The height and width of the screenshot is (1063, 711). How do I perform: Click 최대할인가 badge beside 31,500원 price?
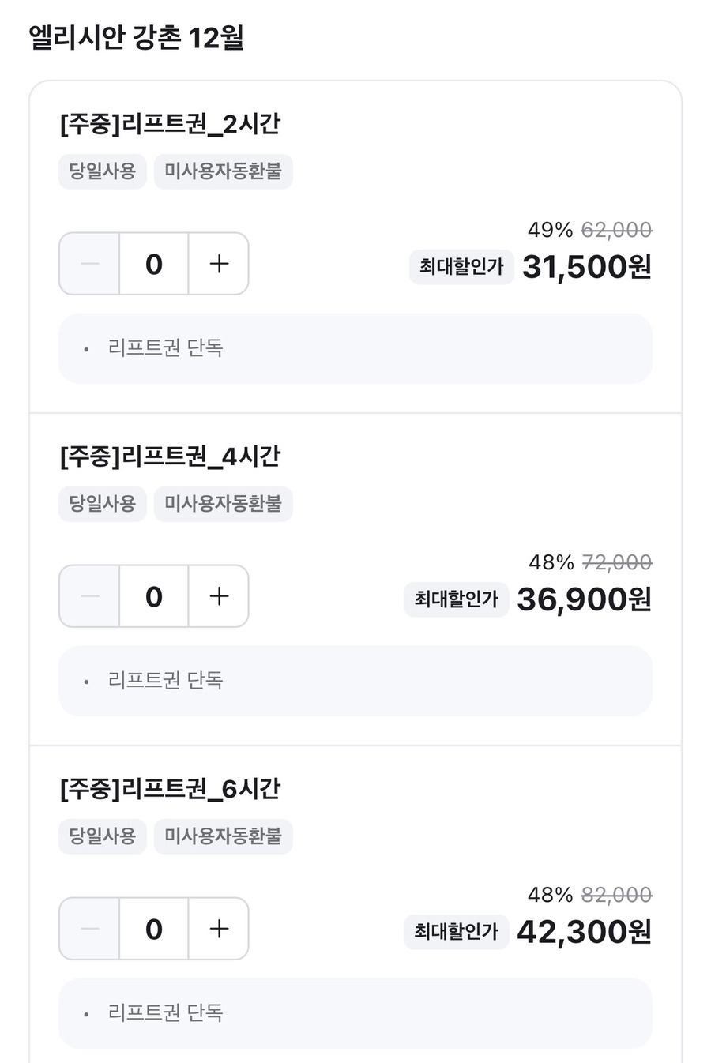point(461,266)
